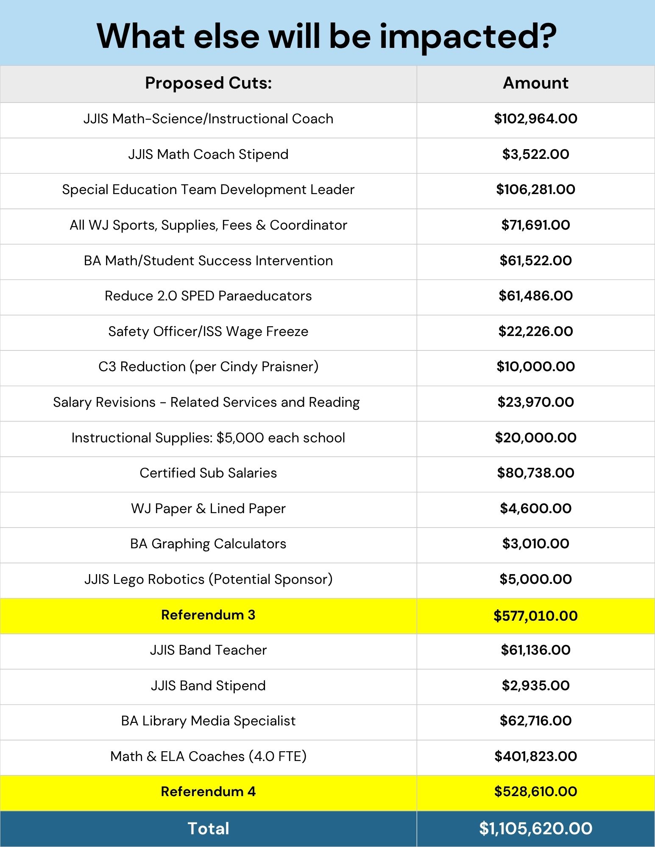The width and height of the screenshot is (655, 847).
Task: Select All WJ Sports, Supplies, Fees & Coordinator
Action: click(x=208, y=225)
